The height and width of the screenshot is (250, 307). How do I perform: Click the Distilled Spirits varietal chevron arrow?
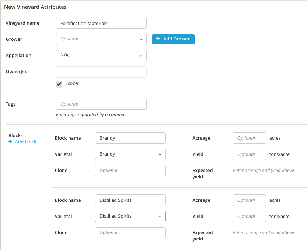point(160,217)
